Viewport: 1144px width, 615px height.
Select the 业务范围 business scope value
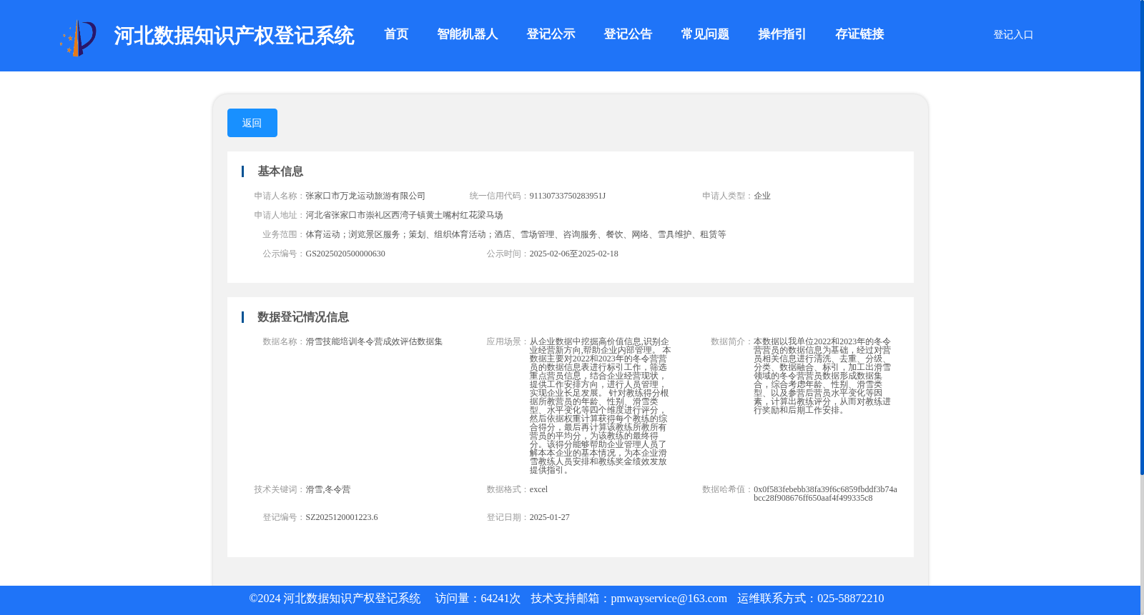tap(516, 234)
